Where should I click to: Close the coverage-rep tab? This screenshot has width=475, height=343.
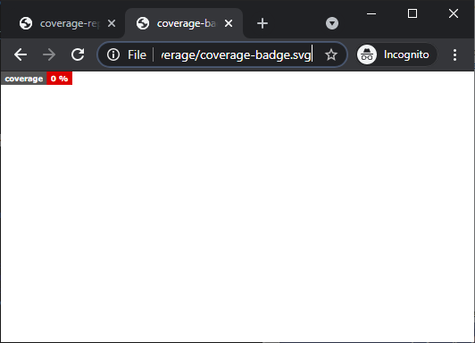(112, 23)
